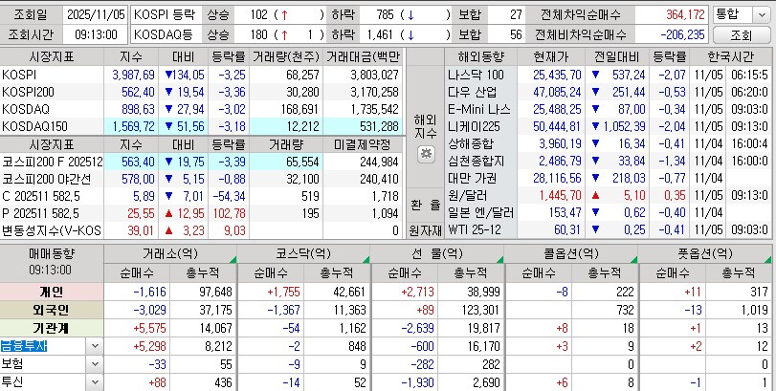The image size is (776, 391).
Task: Click the 조회 button
Action: (x=741, y=35)
